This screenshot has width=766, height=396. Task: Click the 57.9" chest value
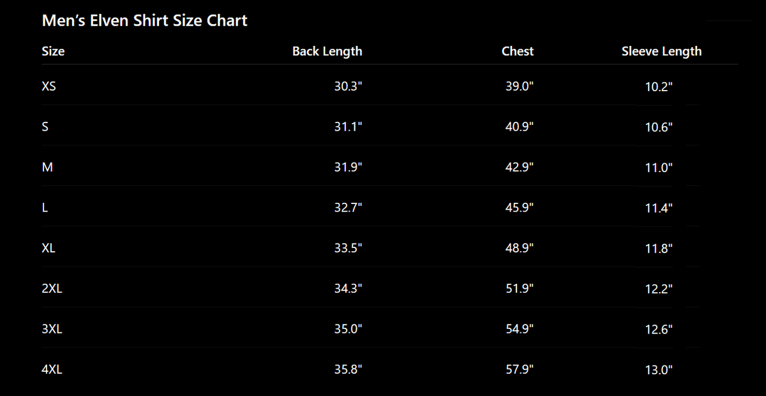pos(520,369)
